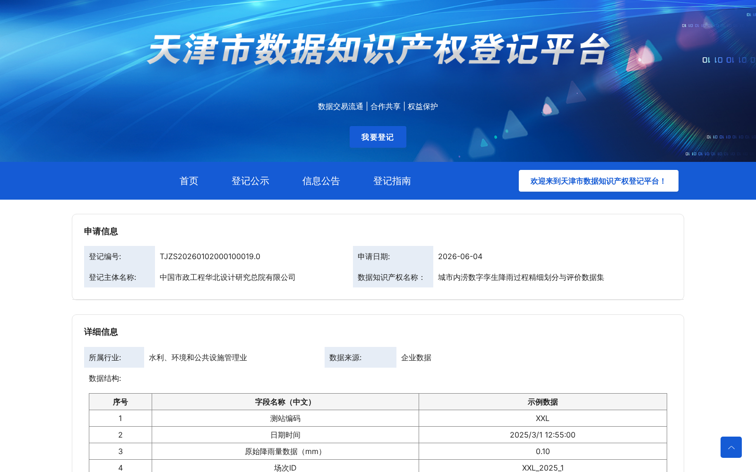This screenshot has width=756, height=472.
Task: Click sequence number 3 in 原始降雨量数据 row
Action: pos(120,451)
